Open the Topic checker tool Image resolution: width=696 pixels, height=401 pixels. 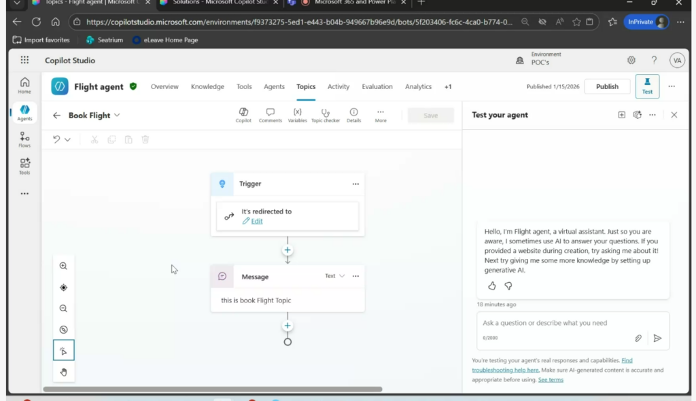pos(326,115)
